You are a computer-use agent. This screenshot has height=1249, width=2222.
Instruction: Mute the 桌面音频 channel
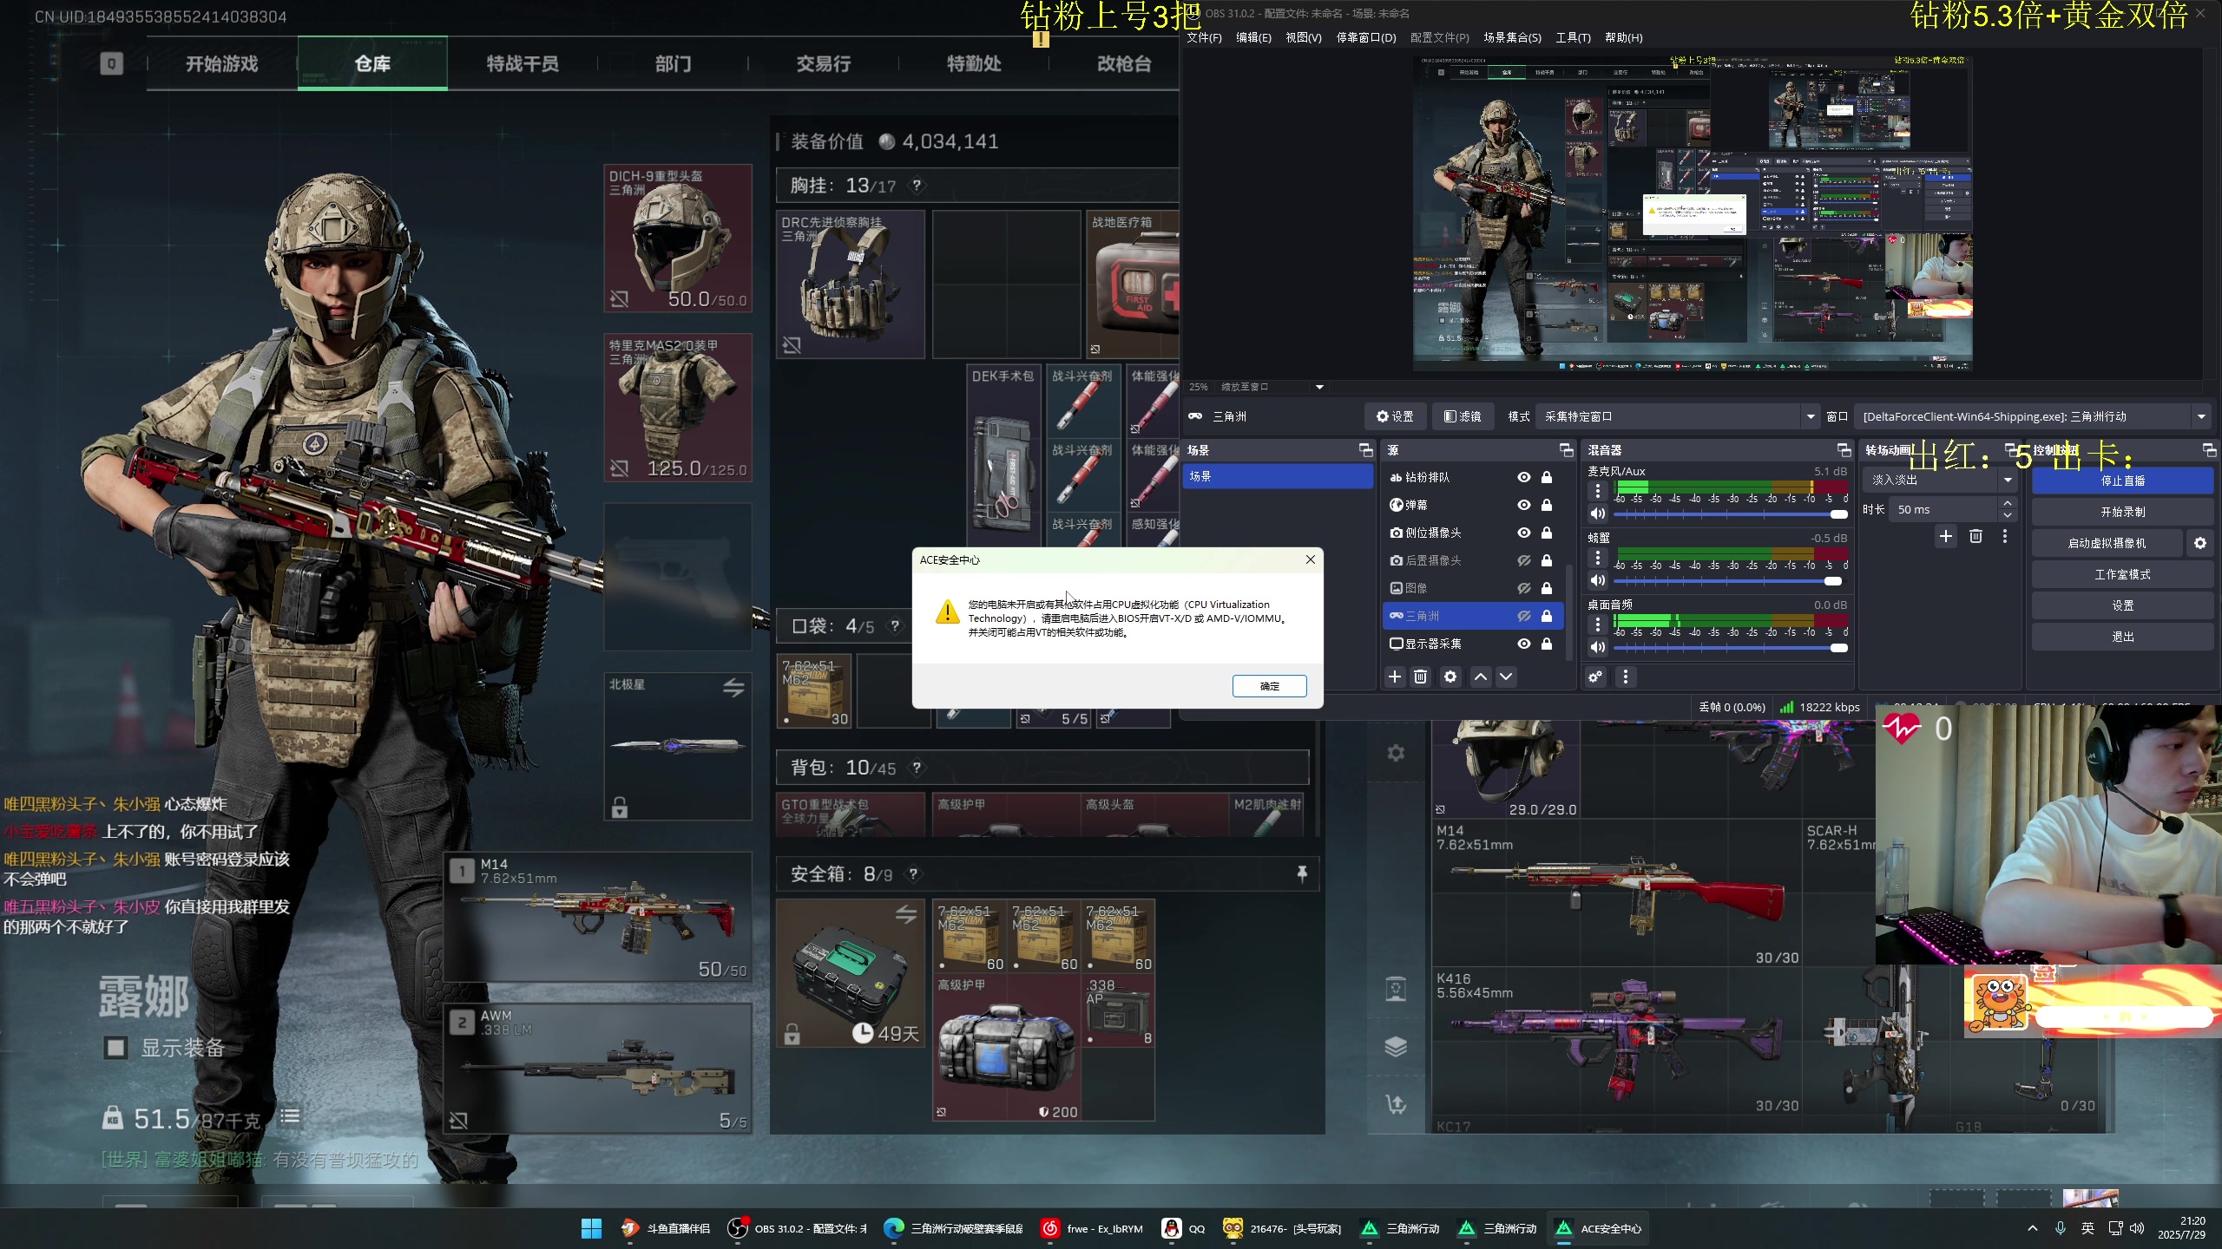pos(1597,647)
